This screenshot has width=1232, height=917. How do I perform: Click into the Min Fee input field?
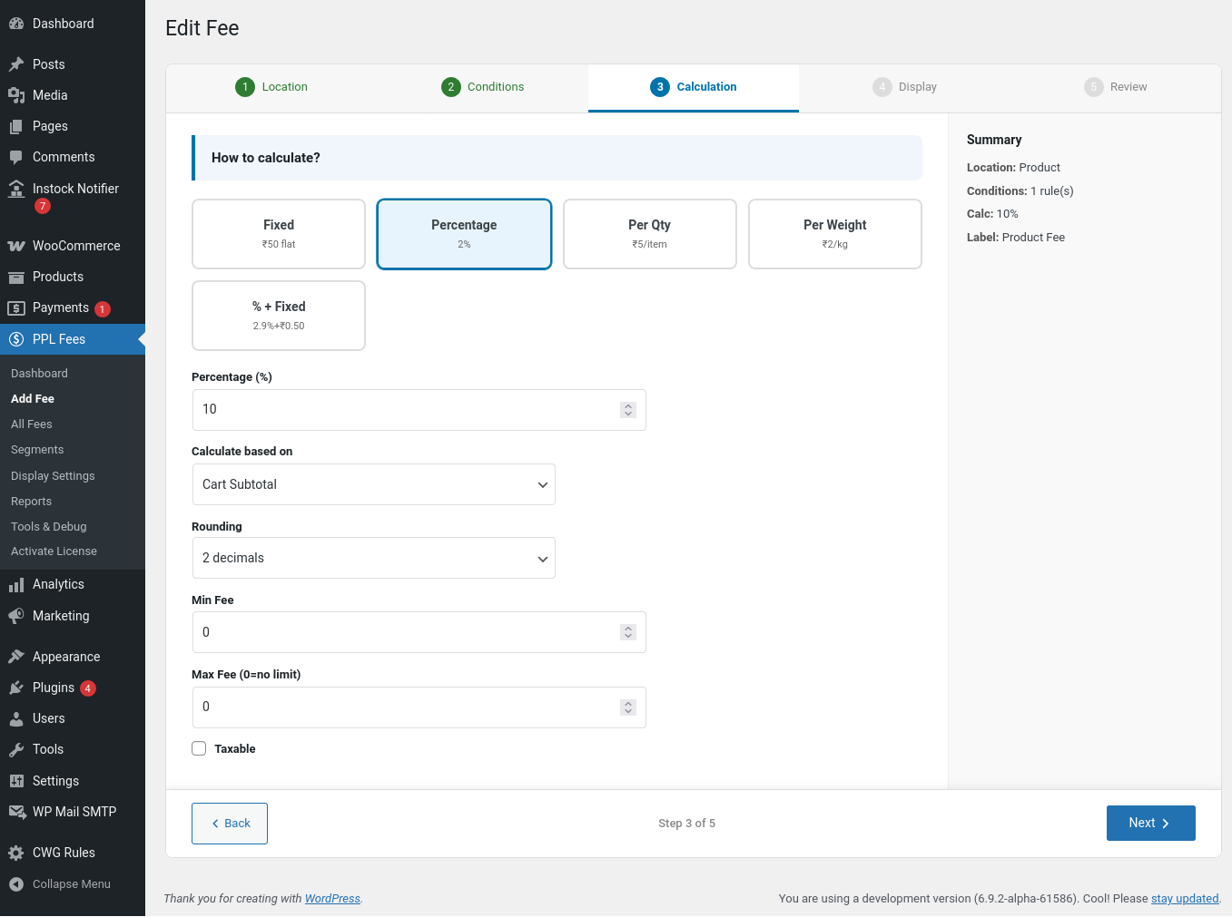[x=406, y=632]
